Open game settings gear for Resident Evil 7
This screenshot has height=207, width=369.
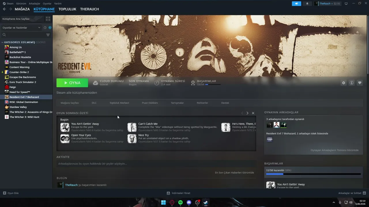click(x=343, y=83)
